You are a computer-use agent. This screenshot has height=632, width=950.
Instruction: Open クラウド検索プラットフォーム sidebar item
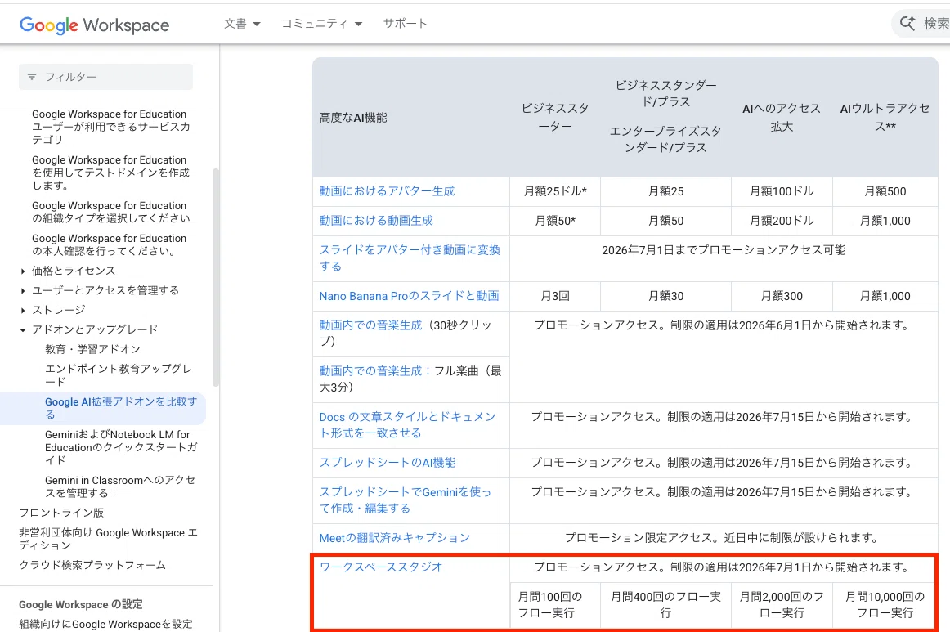(92, 565)
